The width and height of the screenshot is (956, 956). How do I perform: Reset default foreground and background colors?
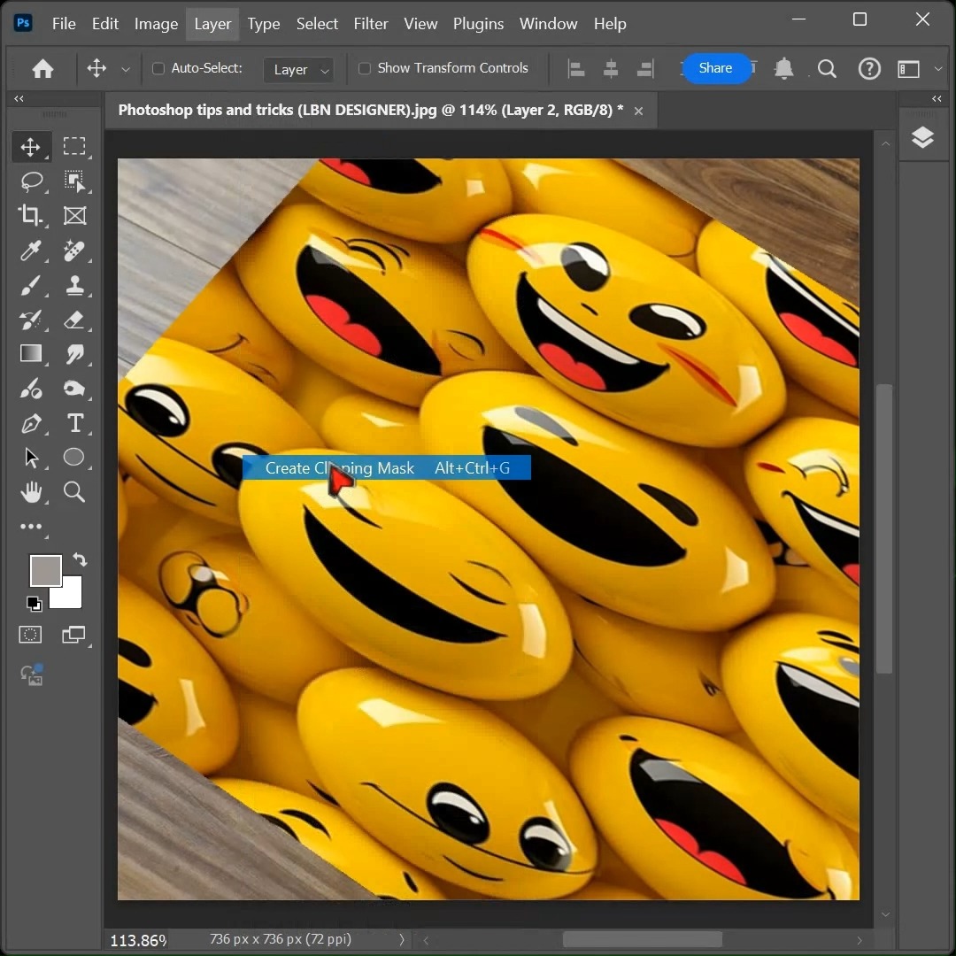point(35,604)
